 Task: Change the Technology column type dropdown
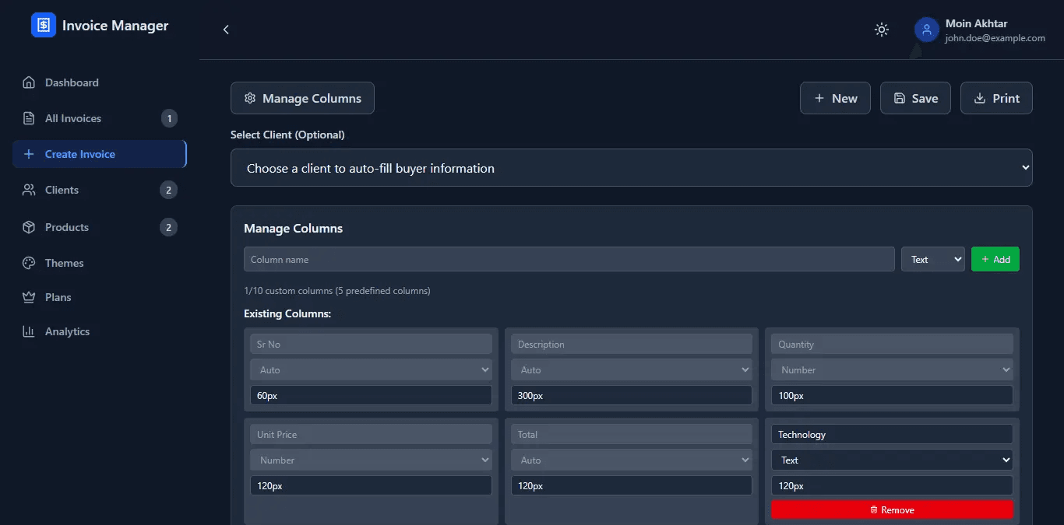pyautogui.click(x=892, y=460)
